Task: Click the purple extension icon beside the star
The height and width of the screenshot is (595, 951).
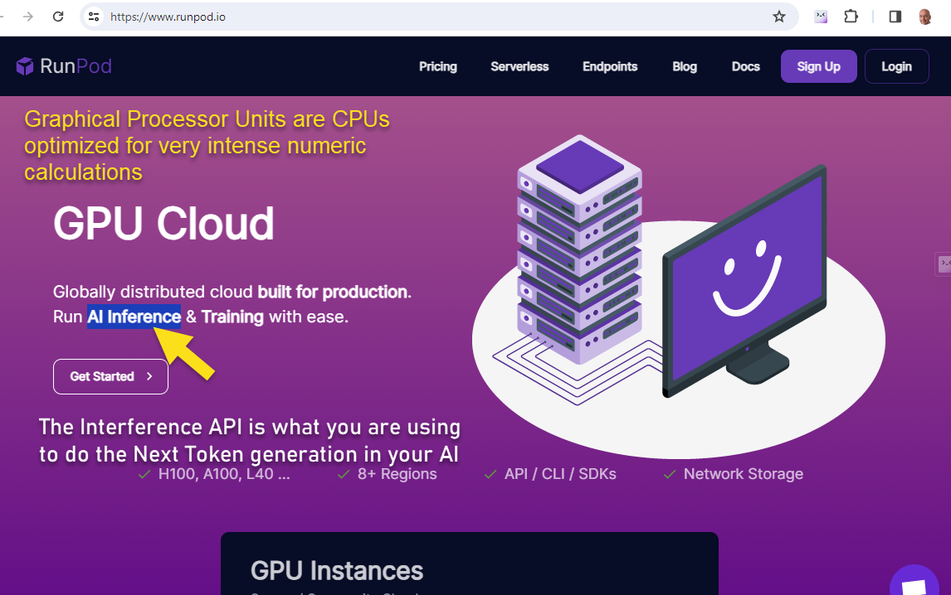Action: pos(821,17)
